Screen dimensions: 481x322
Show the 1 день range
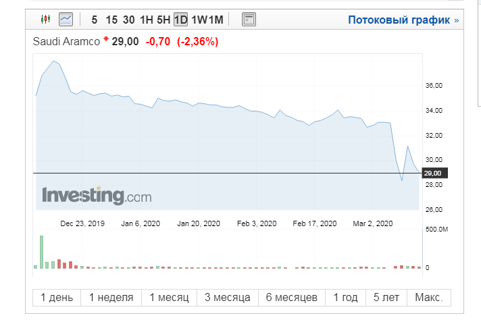[x=57, y=298]
